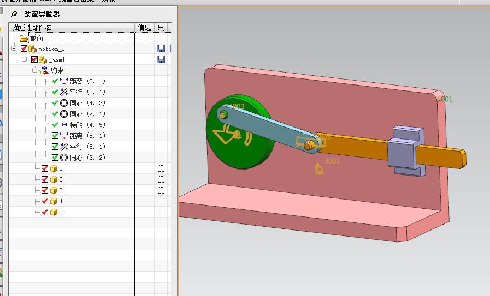
Task: Select the motion_1 label
Action: (x=51, y=49)
